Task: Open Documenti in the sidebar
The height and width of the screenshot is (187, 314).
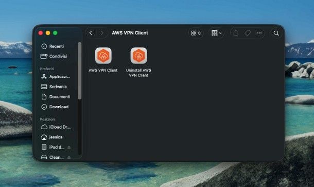Action: [x=56, y=97]
